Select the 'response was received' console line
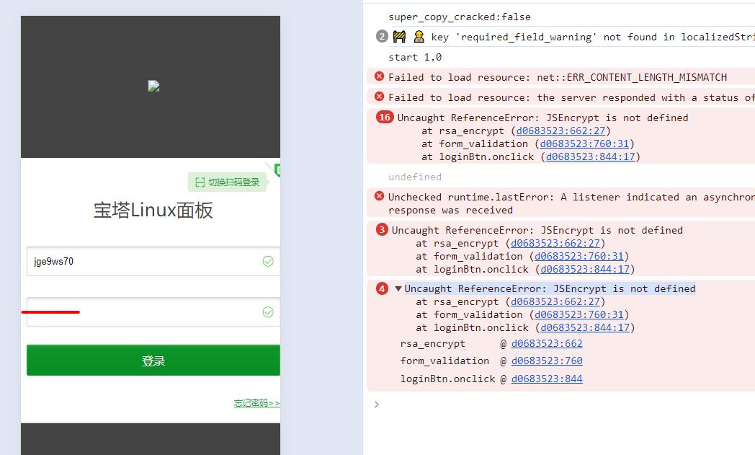 click(451, 210)
